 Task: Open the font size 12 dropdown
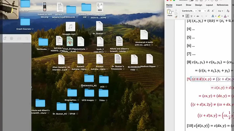205,11
